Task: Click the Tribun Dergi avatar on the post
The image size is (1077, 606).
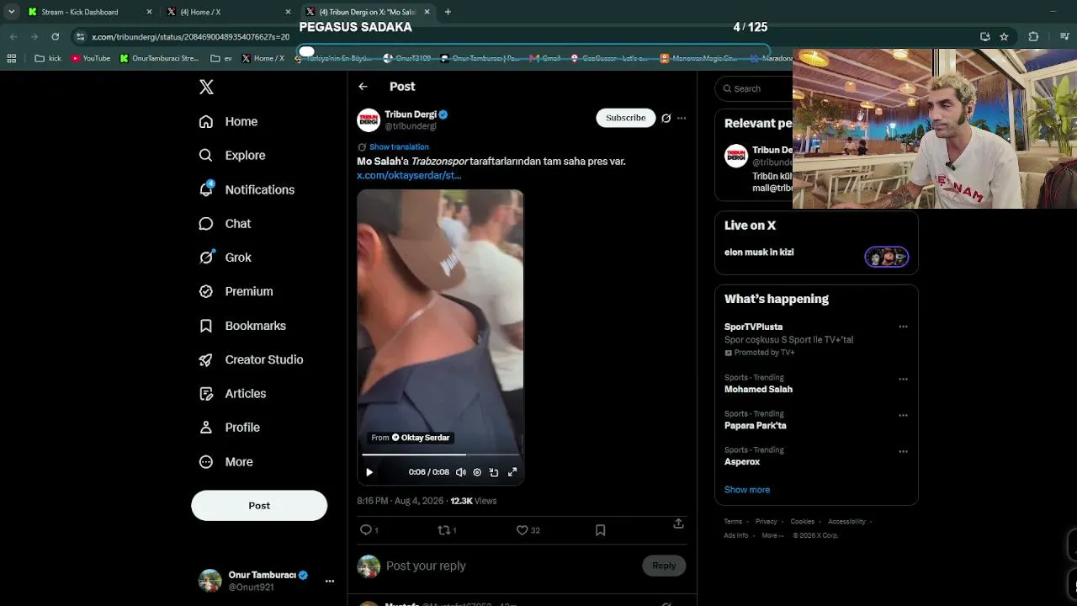Action: click(x=369, y=120)
